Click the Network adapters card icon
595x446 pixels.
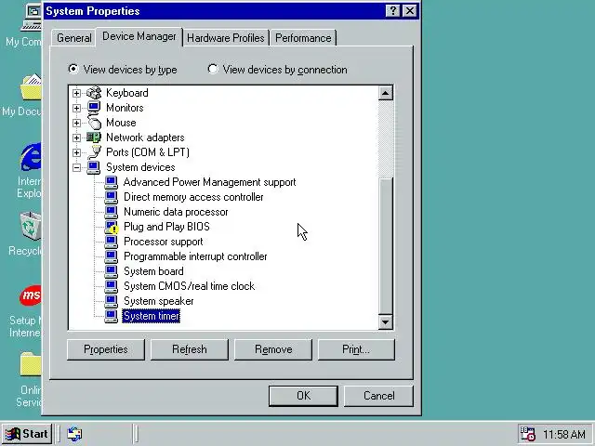click(x=94, y=138)
